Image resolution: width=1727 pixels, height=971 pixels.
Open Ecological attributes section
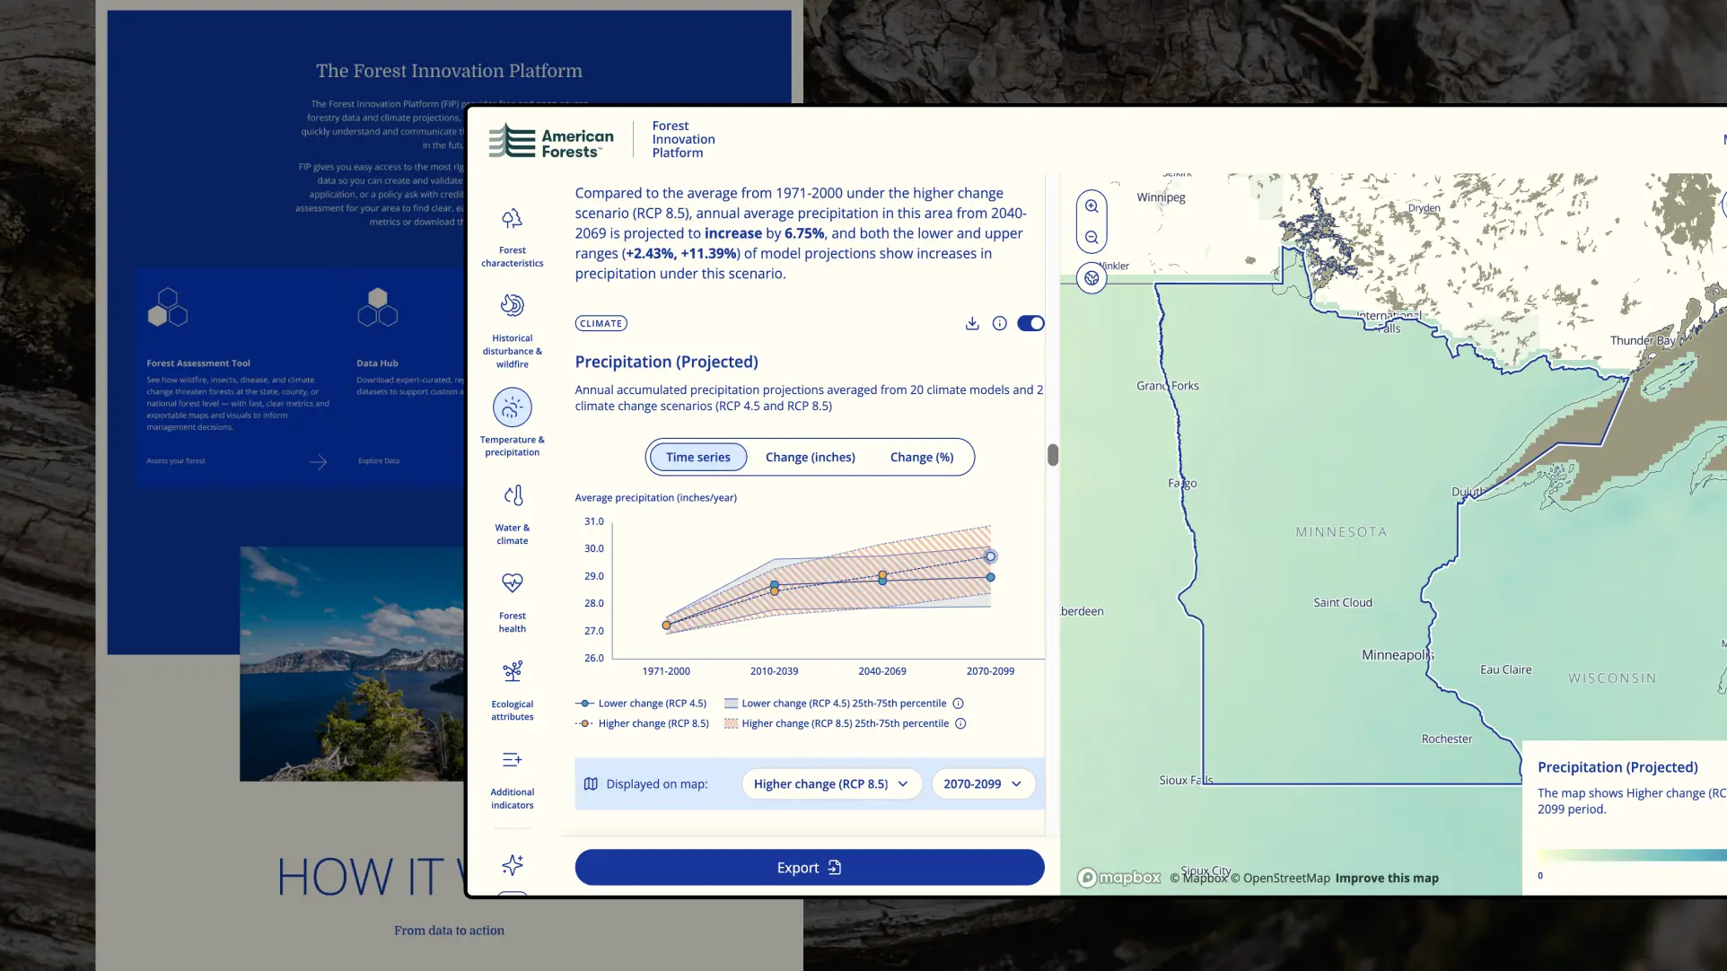pos(512,690)
